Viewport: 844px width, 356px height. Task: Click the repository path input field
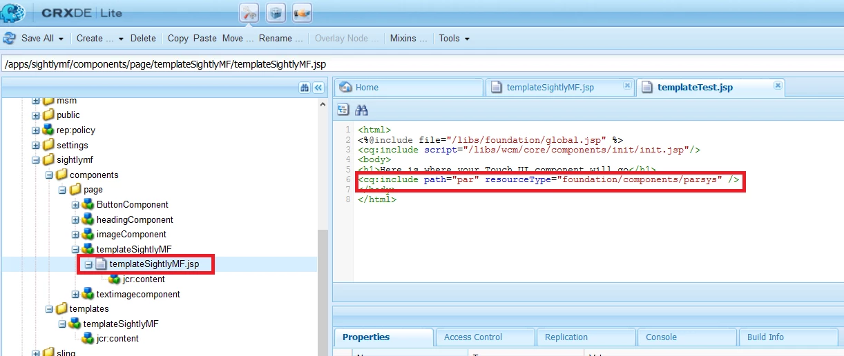(422, 64)
